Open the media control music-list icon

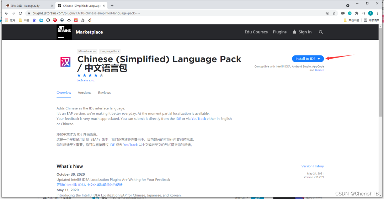[x=363, y=13]
